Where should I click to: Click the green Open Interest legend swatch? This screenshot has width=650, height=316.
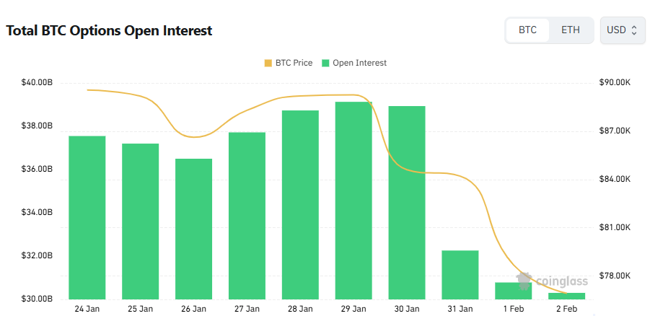tap(325, 63)
